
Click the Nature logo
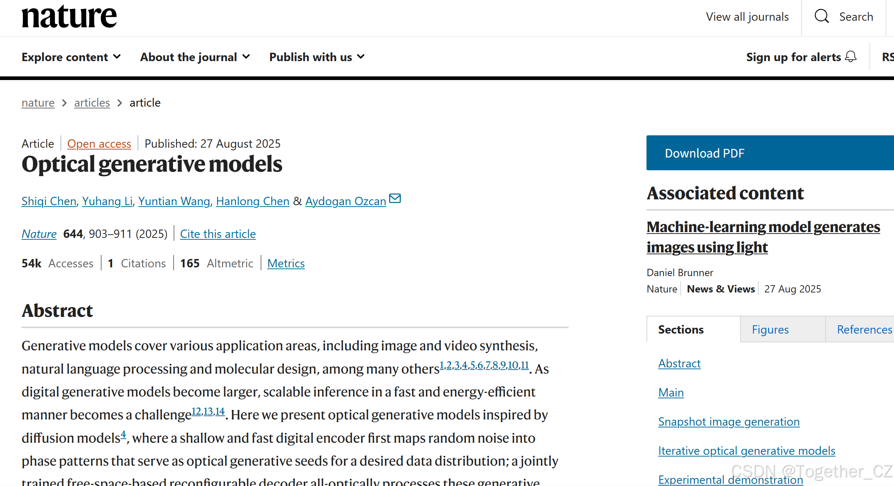coord(69,17)
